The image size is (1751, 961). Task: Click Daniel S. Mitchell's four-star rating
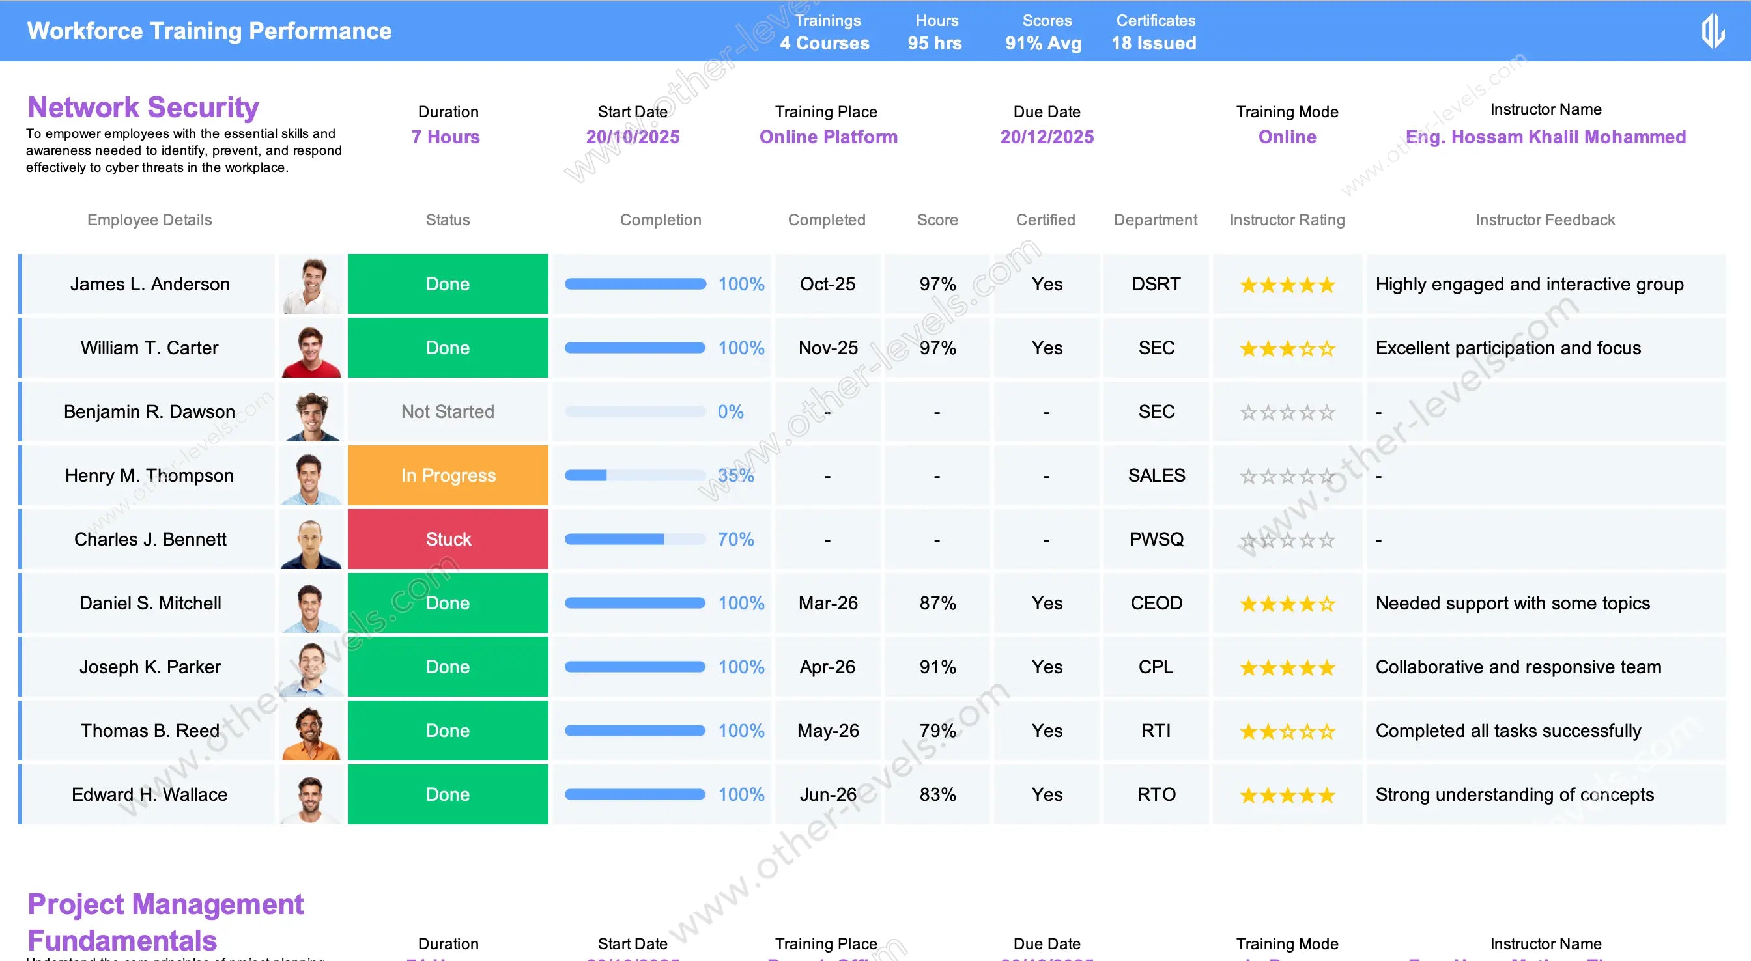[x=1287, y=604]
